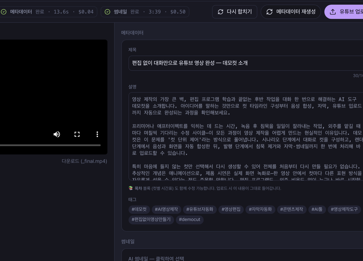Click the 13.6s duration value

61,12
